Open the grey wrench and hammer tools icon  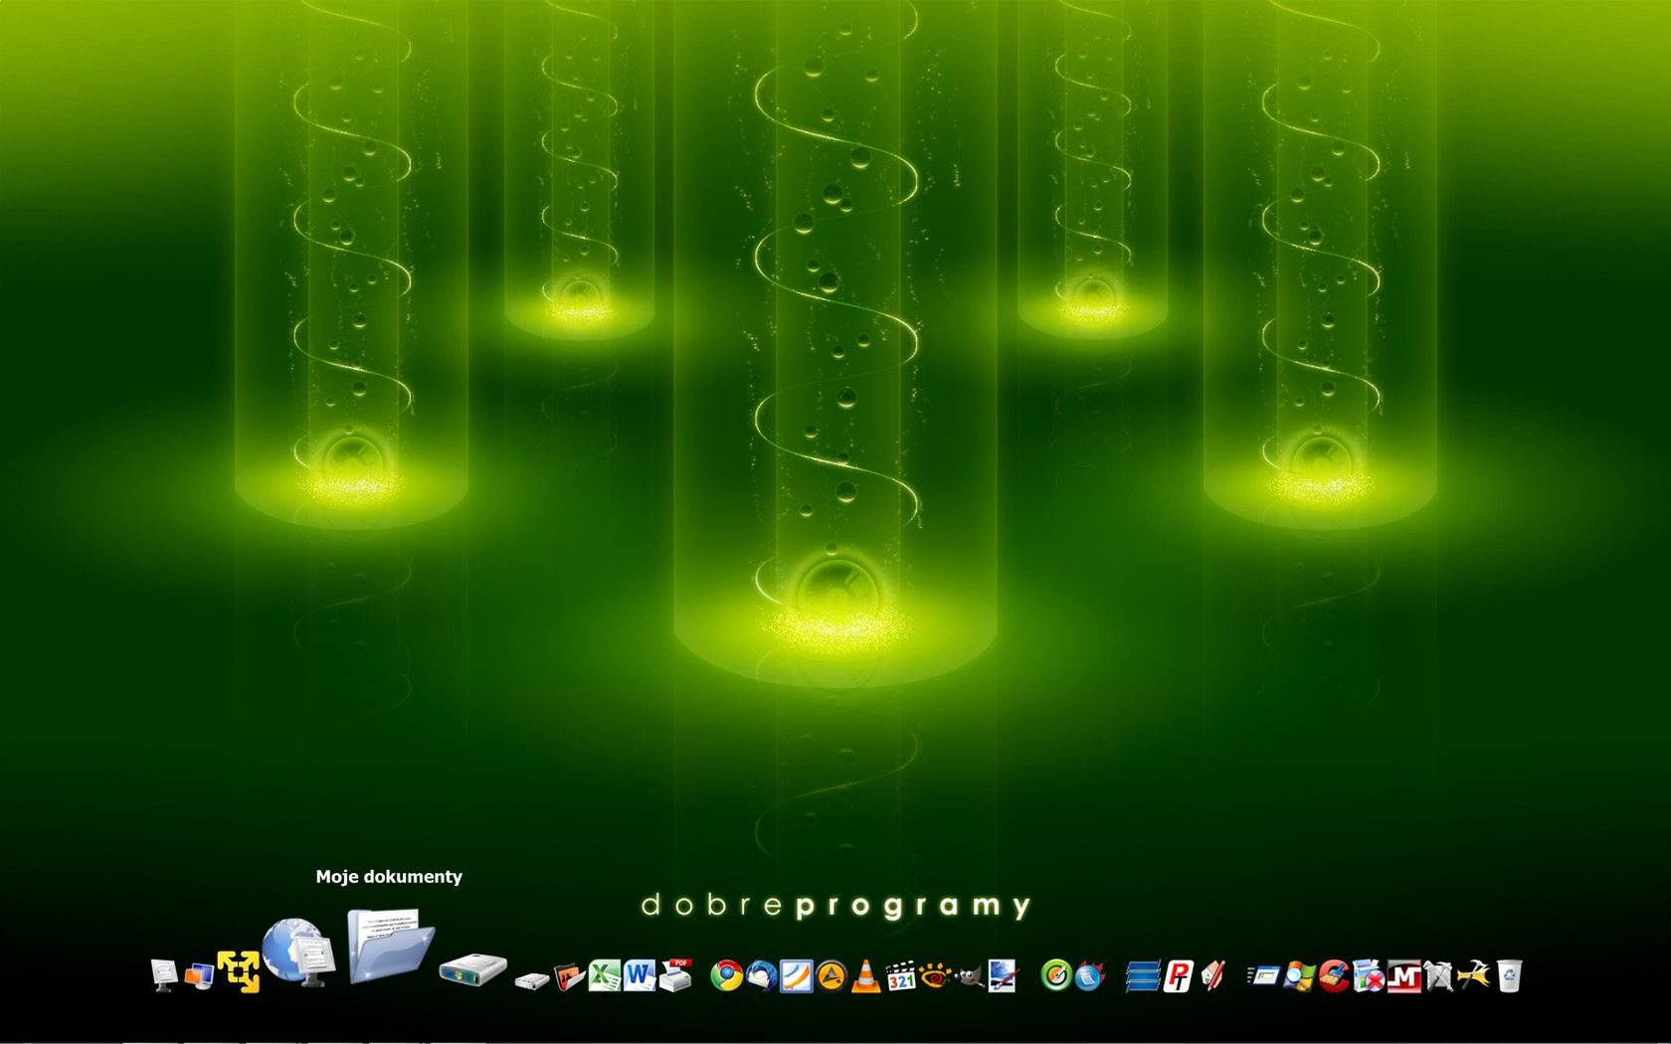pyautogui.click(x=1438, y=976)
